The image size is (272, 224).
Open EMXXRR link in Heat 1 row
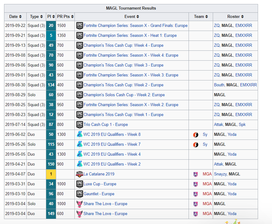[244, 36]
